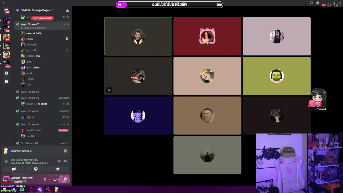Join Off Stream #1 voice channel
The image size is (343, 193).
point(42,143)
